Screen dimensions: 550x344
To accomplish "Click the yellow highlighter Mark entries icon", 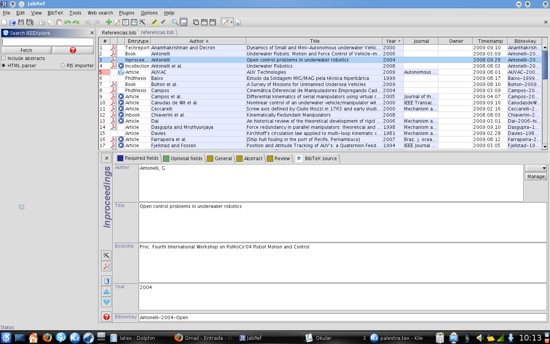I will 154,22.
